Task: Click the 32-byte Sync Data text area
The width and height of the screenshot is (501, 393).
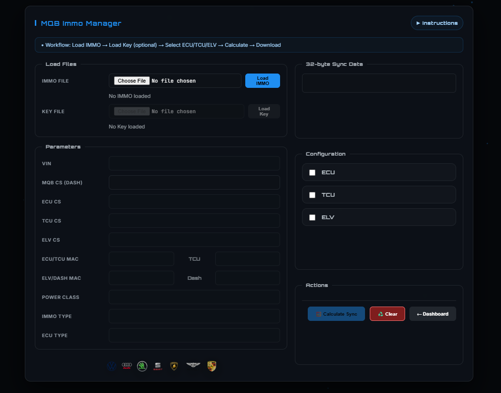Action: click(378, 83)
